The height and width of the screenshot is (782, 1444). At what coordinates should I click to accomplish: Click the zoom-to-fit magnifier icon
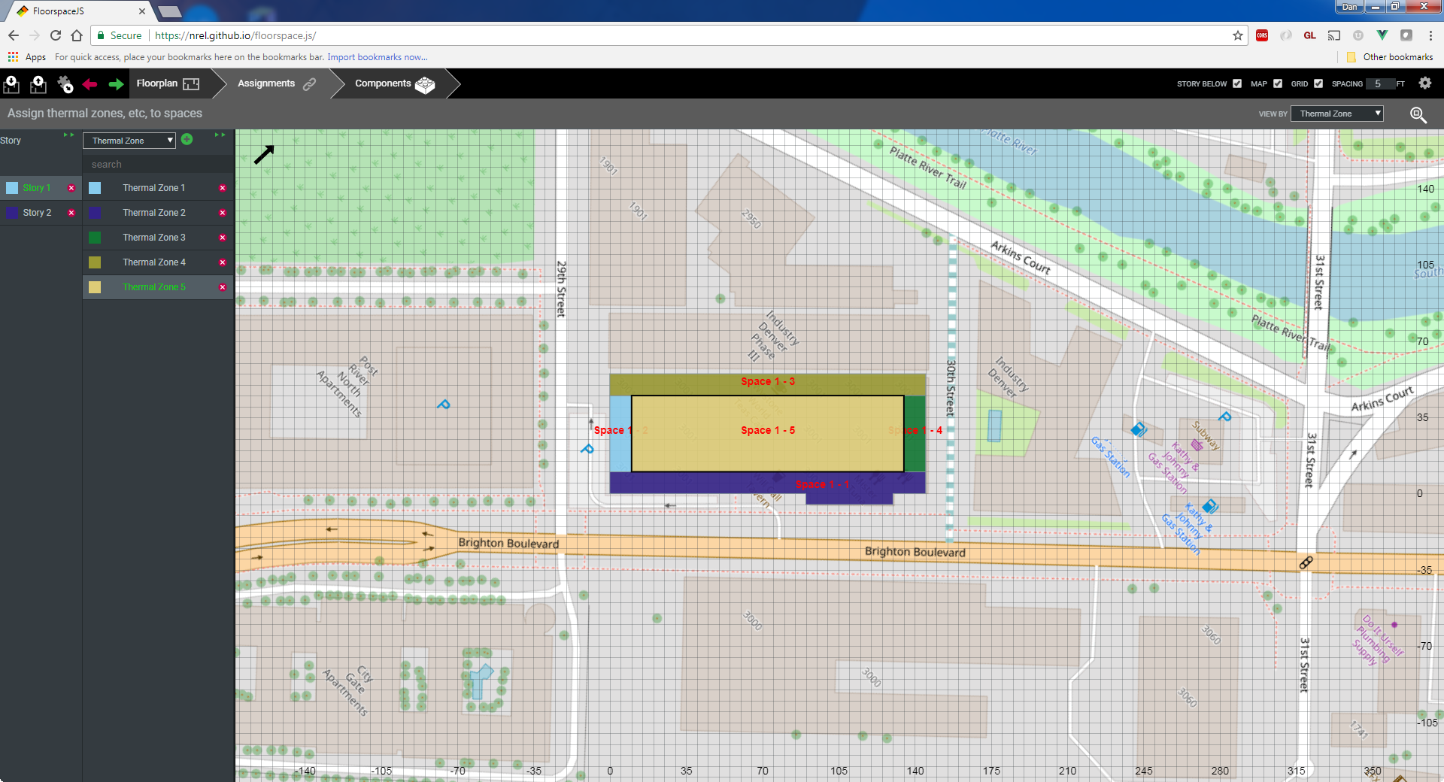tap(1418, 114)
